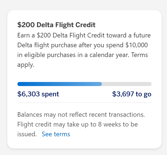Click the Flight credit 8 weeks notice line
The width and height of the screenshot is (167, 155).
[78, 124]
